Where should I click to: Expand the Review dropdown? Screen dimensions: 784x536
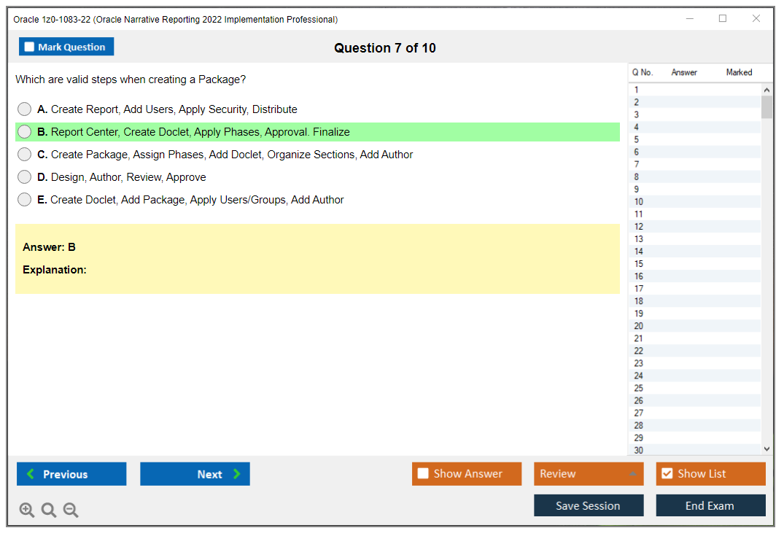[632, 474]
